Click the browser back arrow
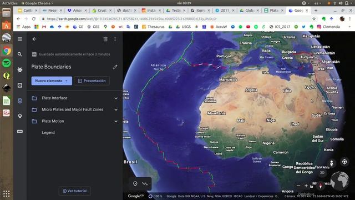355x200 pixels. point(18,19)
